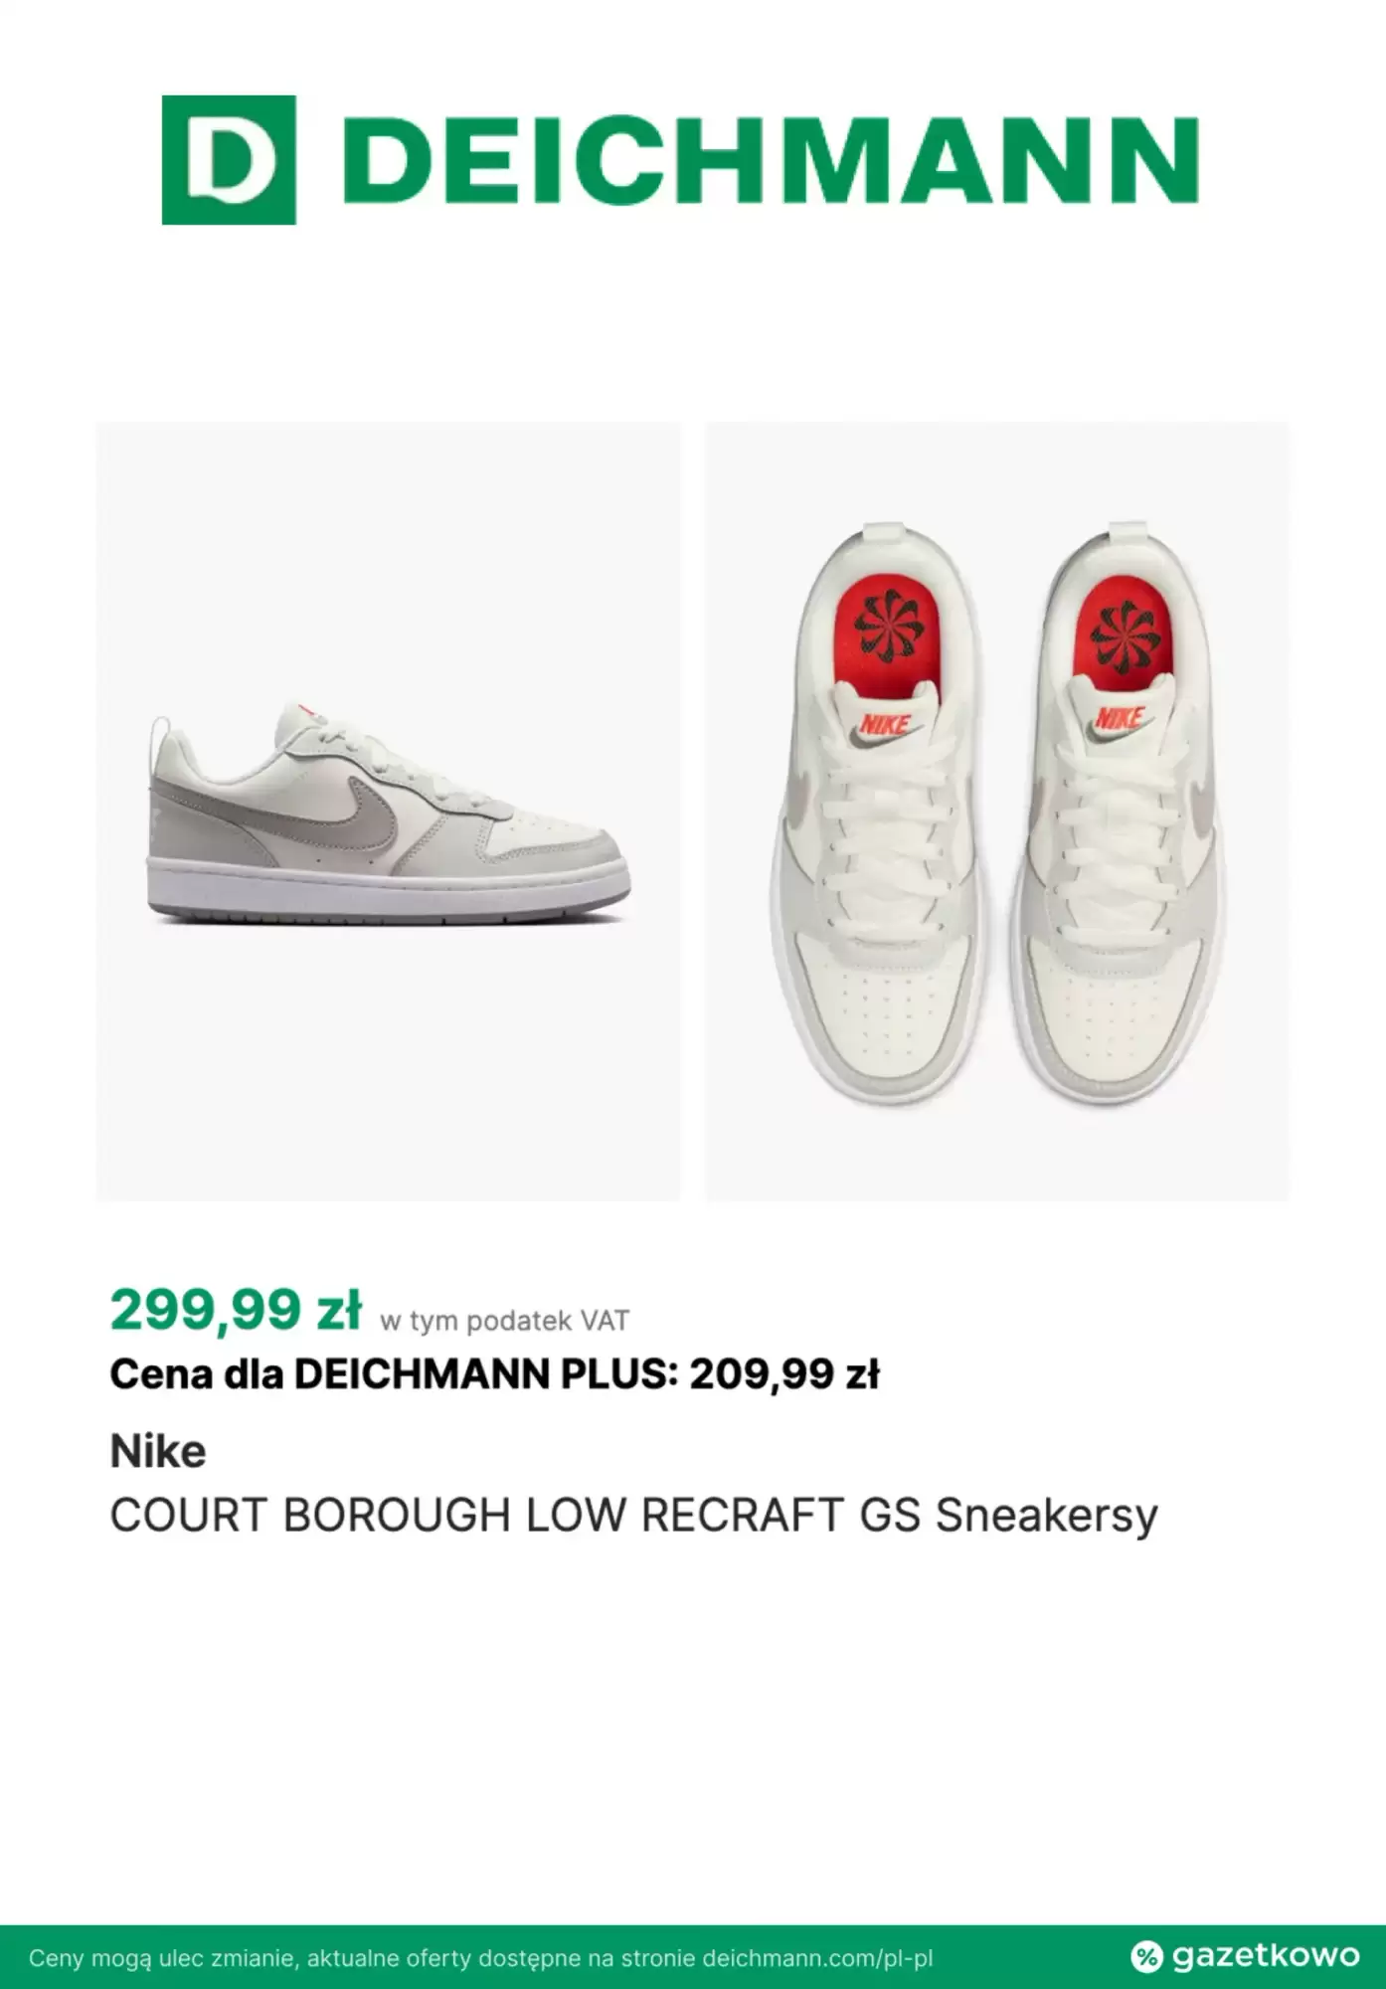
Task: Click the Nike brand name text
Action: click(x=158, y=1452)
